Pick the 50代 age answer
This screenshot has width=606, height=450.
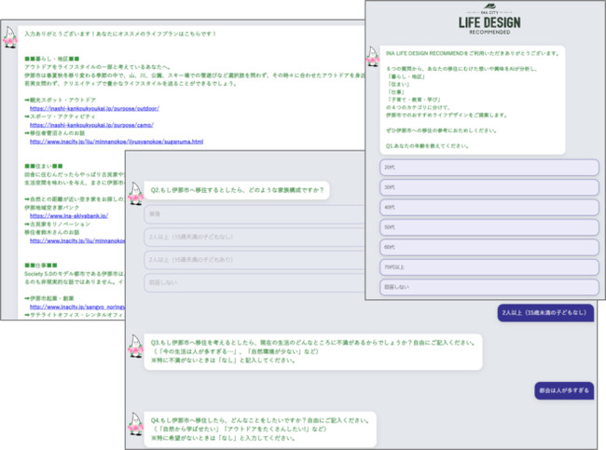pos(488,226)
